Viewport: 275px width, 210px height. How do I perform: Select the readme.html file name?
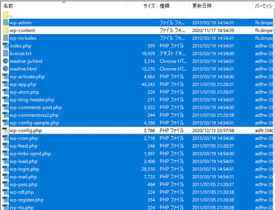click(x=23, y=69)
